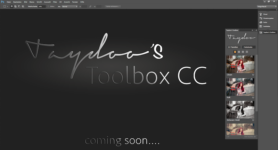Click the Toolbox panel vertical scrollbar
Image resolution: width=278 pixels, height=150 pixels.
tap(256, 83)
